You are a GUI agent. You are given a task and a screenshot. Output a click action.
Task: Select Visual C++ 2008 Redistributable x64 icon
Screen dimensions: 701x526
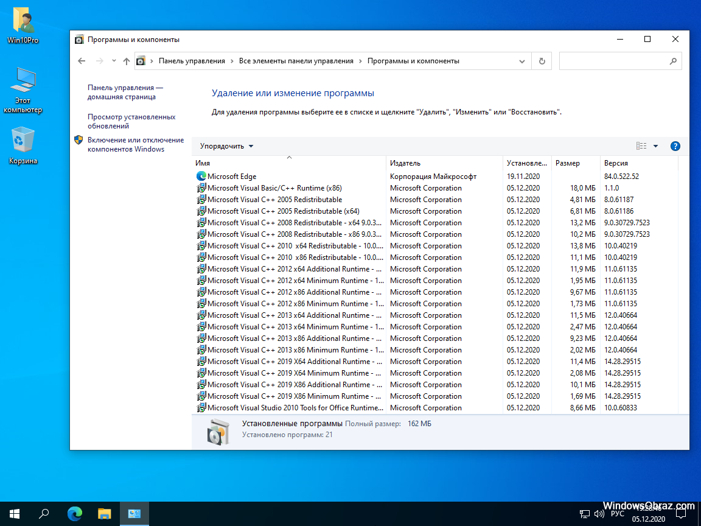pos(201,223)
